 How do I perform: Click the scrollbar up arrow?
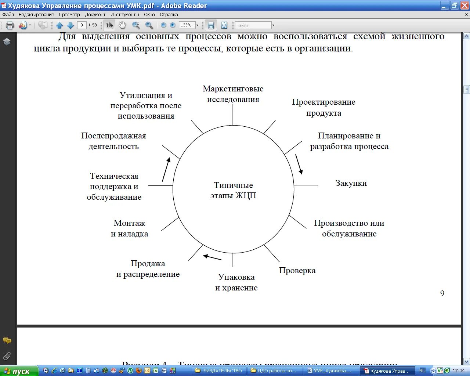click(x=467, y=36)
